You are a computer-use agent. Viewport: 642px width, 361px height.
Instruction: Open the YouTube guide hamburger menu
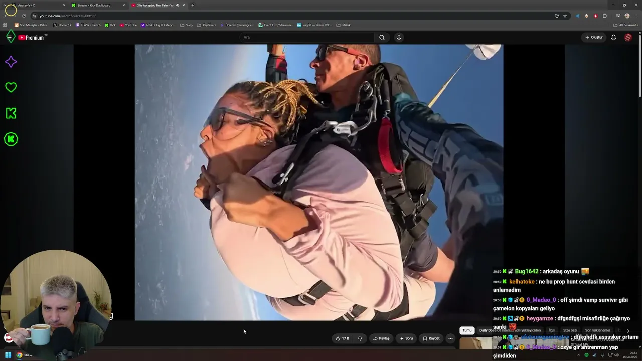click(x=9, y=37)
